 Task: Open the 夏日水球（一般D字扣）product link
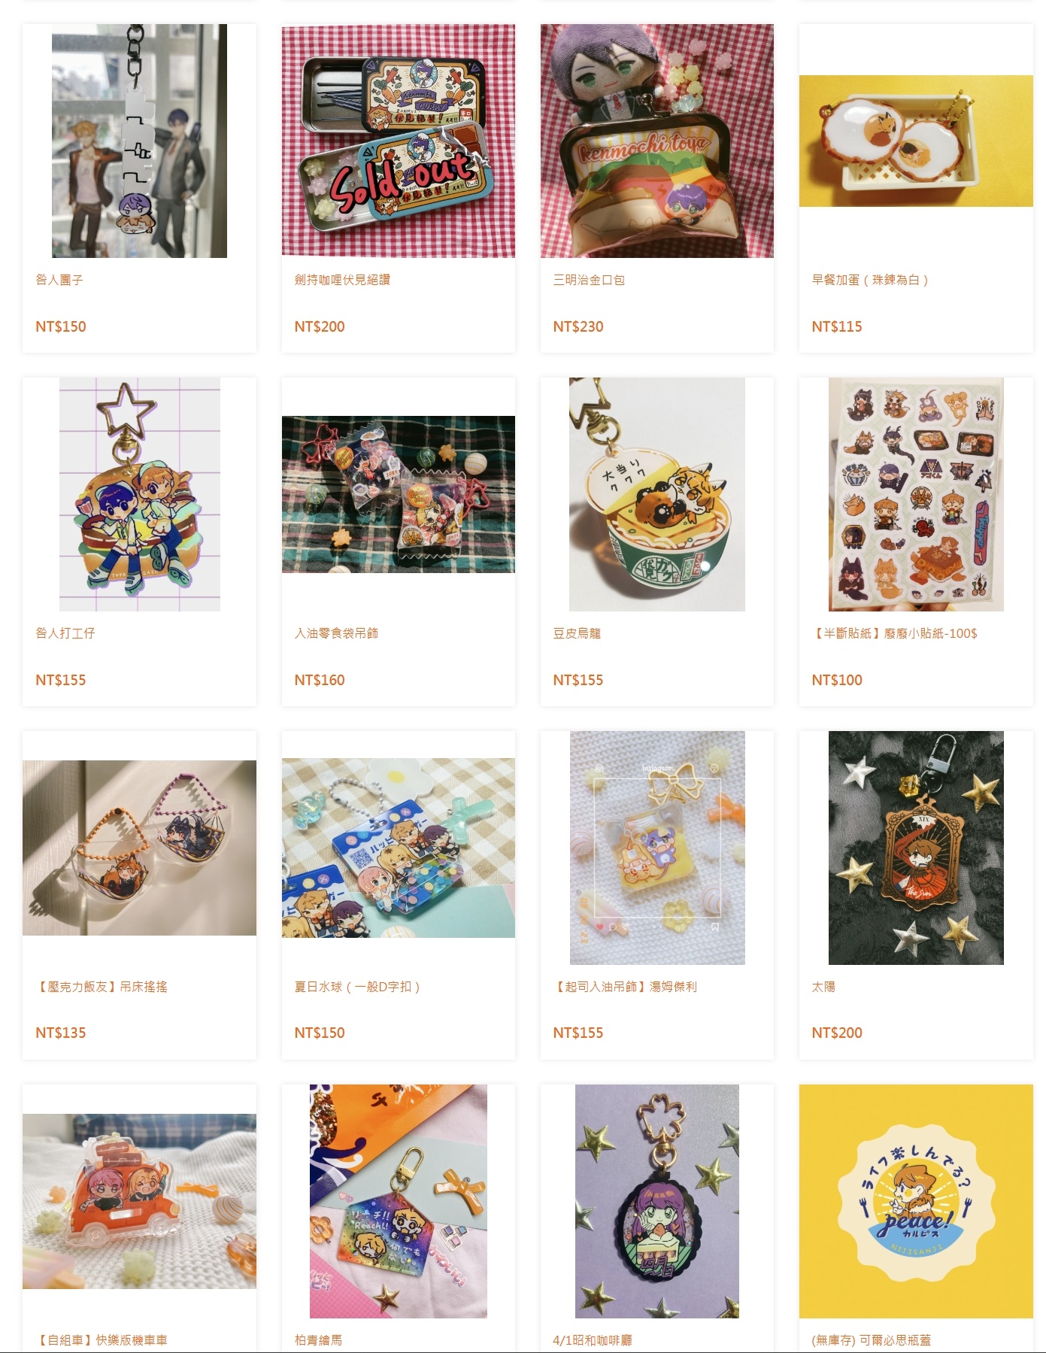pyautogui.click(x=357, y=987)
